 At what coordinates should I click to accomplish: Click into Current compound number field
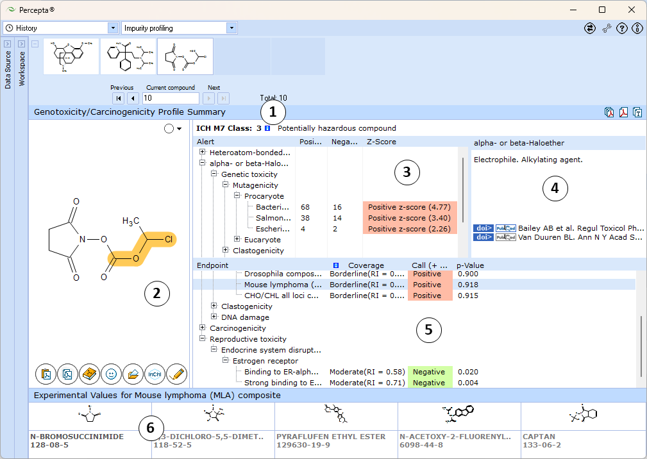pos(171,98)
